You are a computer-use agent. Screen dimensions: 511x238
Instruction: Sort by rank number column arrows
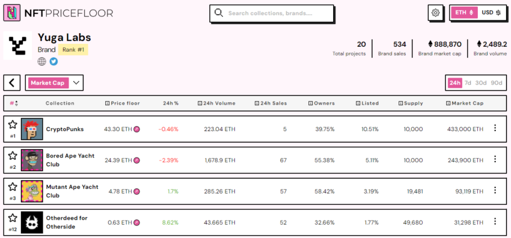point(17,103)
